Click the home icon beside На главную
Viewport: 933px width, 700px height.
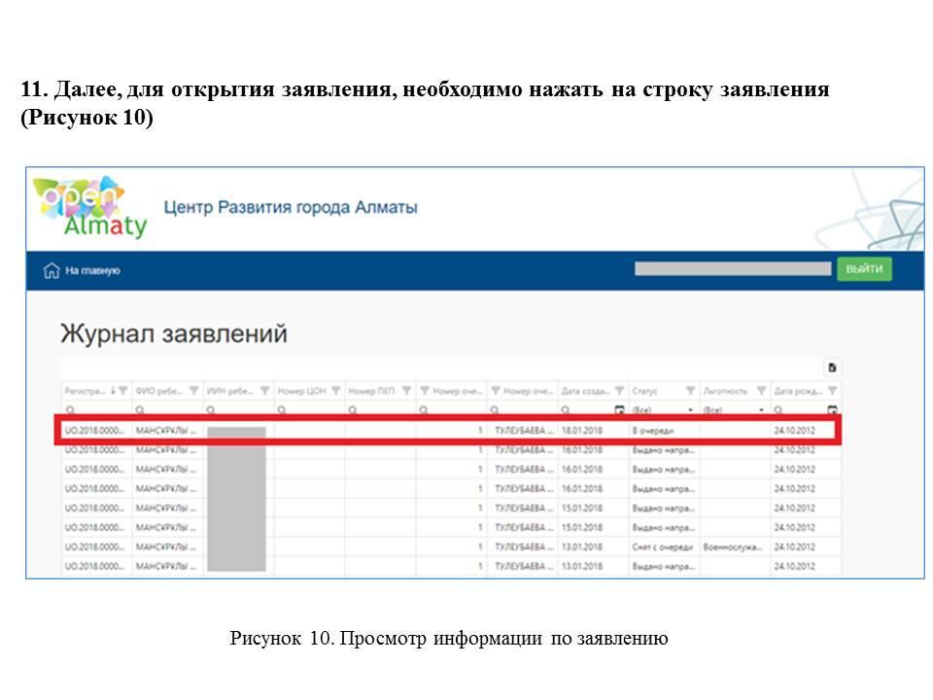(52, 270)
